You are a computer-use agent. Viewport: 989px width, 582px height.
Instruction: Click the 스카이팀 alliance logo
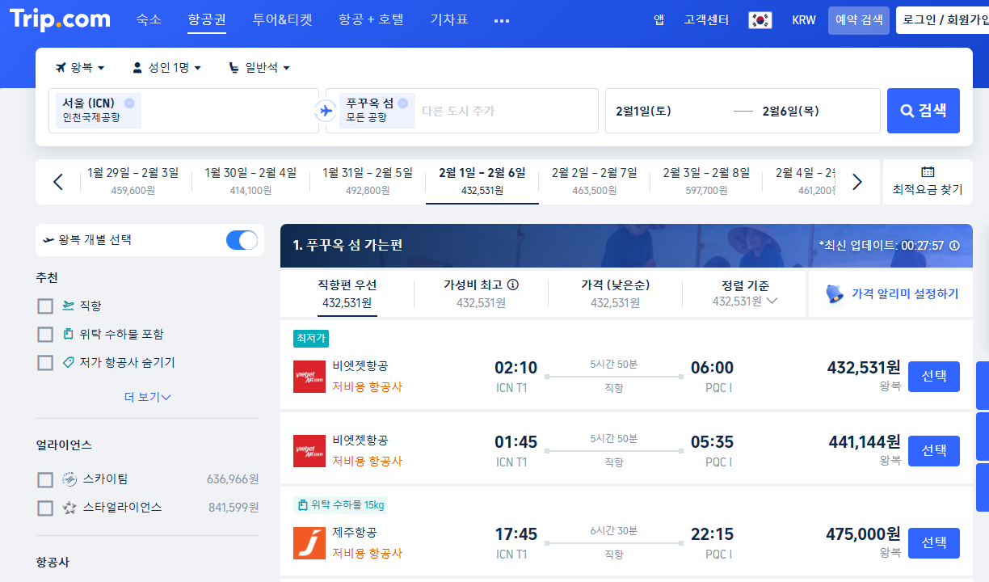click(69, 479)
